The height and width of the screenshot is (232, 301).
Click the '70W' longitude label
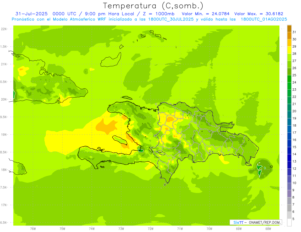209,228
